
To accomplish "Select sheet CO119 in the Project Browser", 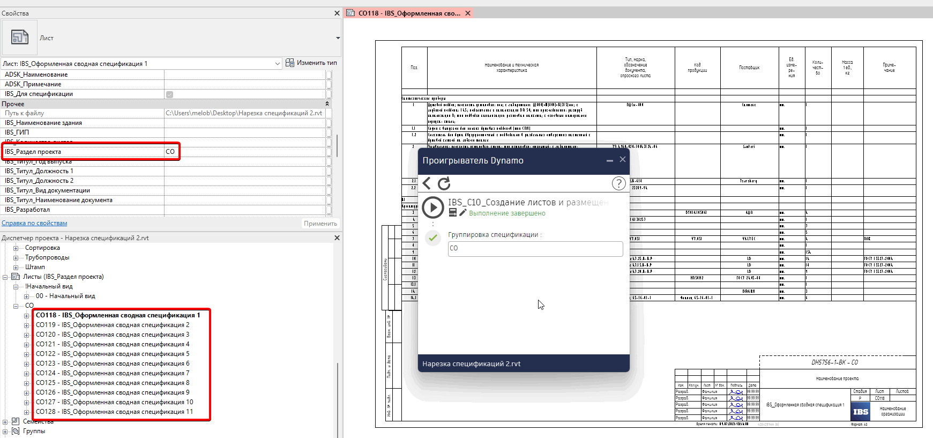I will coord(113,325).
